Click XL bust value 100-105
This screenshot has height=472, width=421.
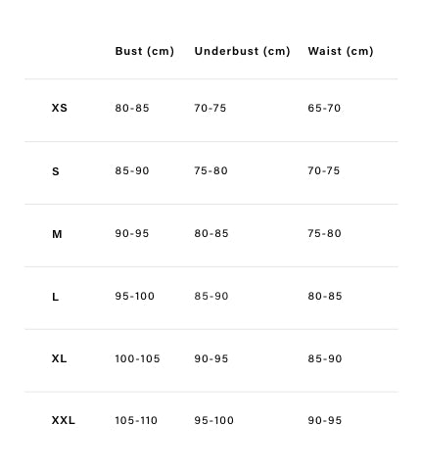137,358
